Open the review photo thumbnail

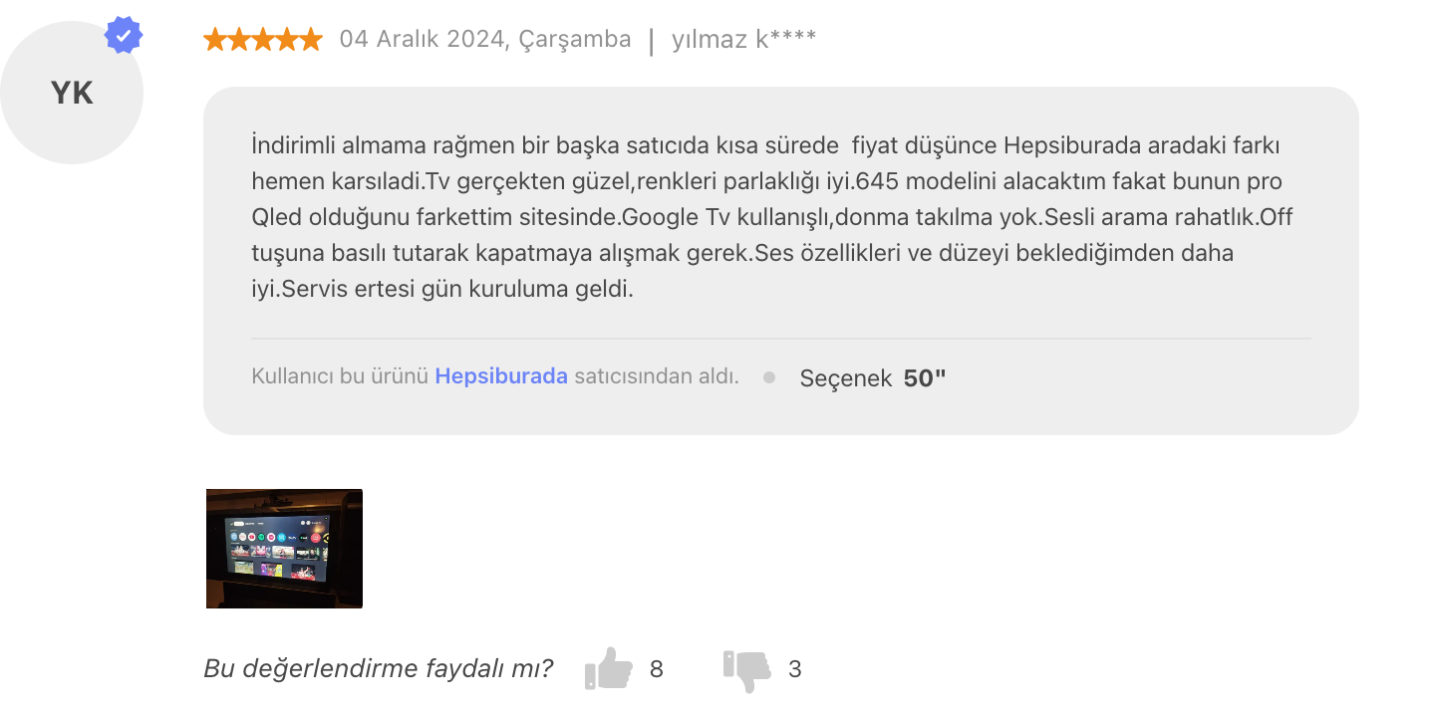pyautogui.click(x=284, y=548)
